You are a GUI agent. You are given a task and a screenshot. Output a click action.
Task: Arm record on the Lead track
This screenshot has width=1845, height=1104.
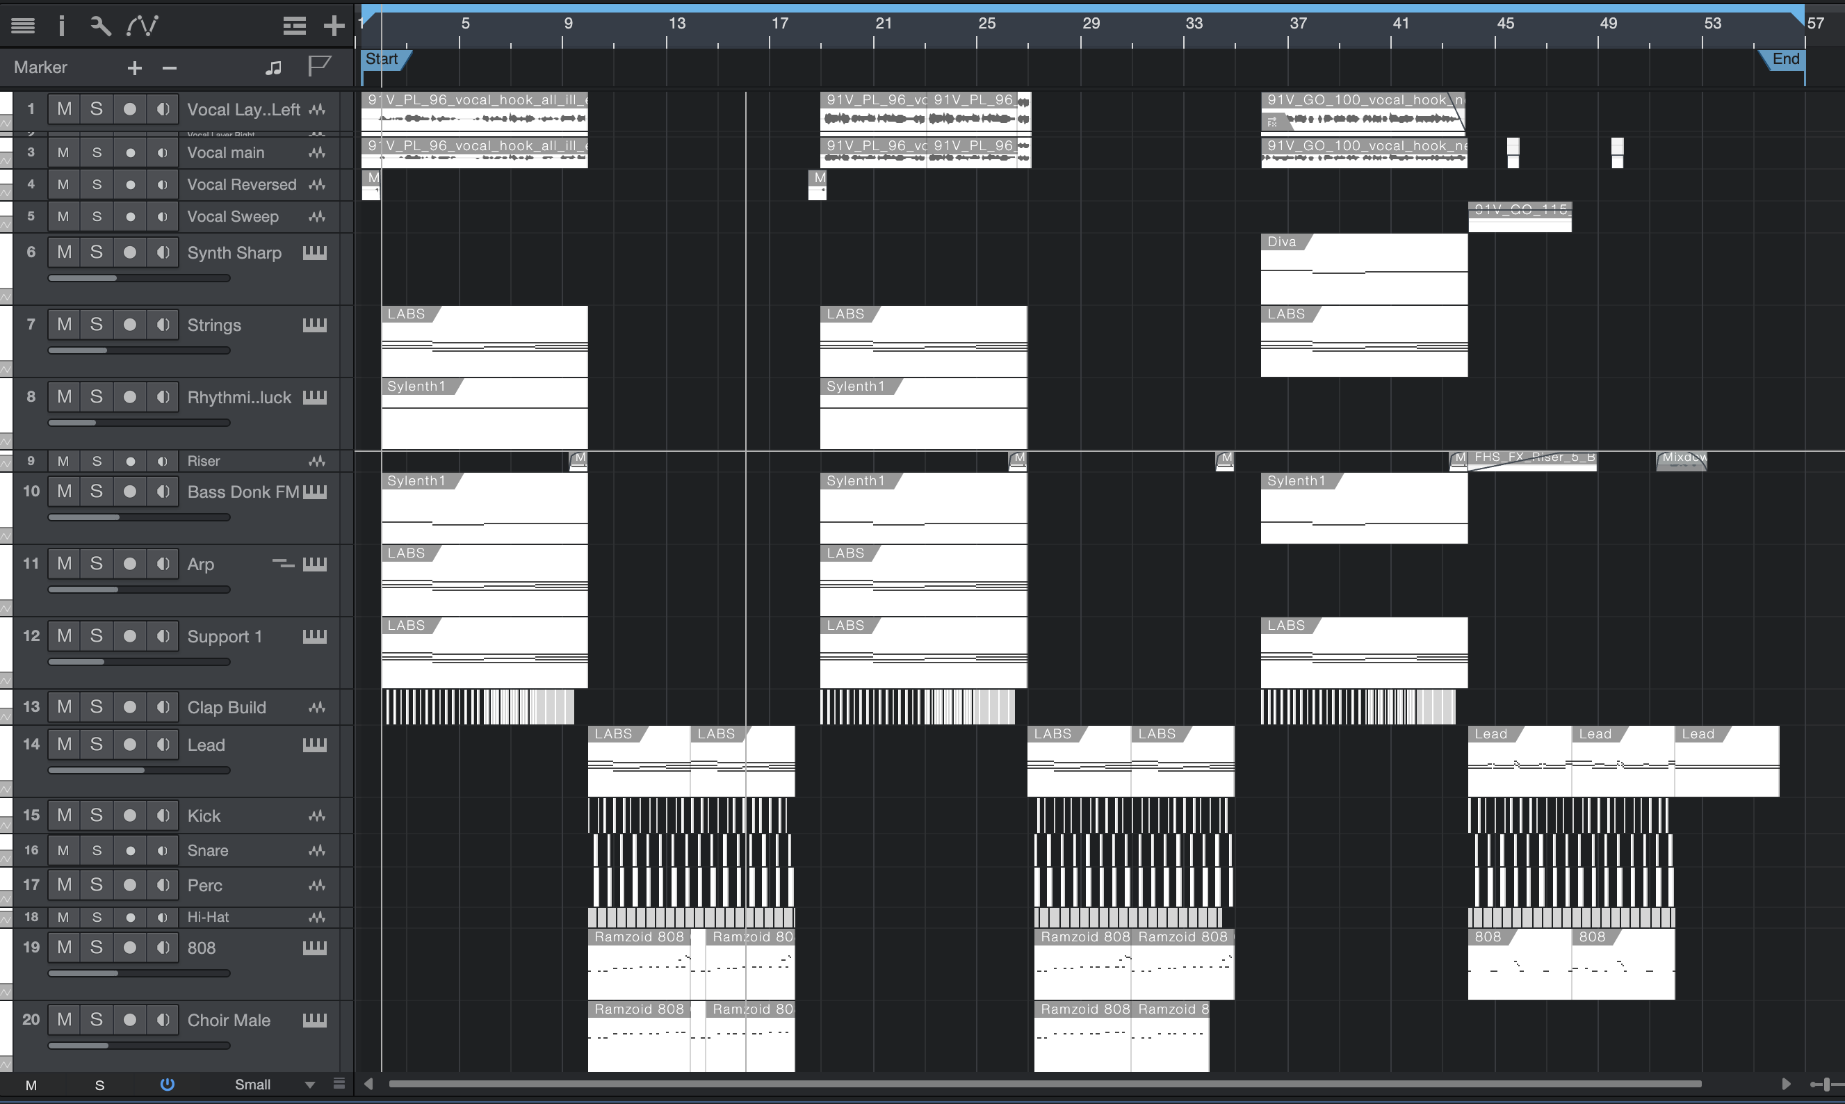129,744
